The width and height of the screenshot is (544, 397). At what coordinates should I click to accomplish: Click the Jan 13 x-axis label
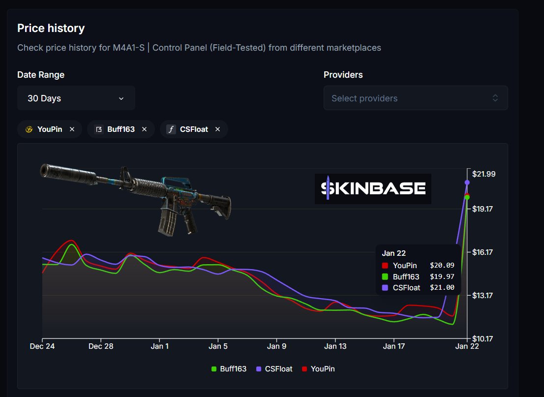pos(335,346)
